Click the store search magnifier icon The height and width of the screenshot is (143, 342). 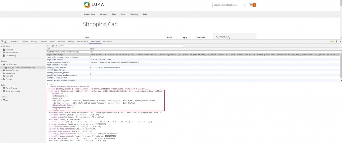pos(244,5)
